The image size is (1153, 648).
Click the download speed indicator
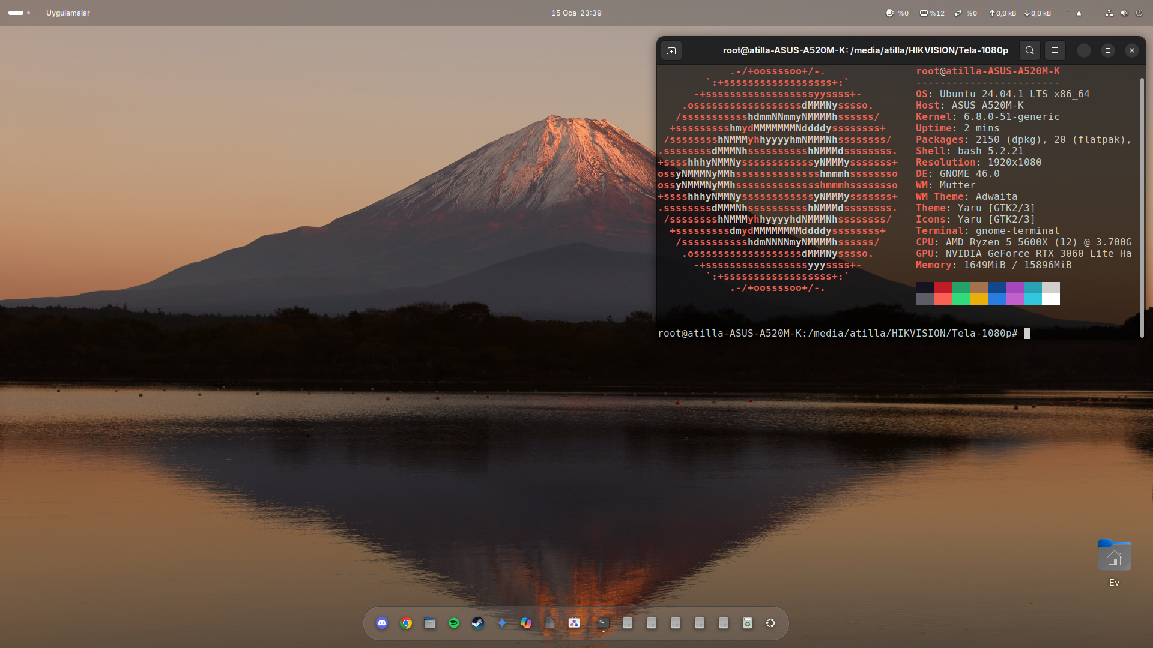point(1038,13)
